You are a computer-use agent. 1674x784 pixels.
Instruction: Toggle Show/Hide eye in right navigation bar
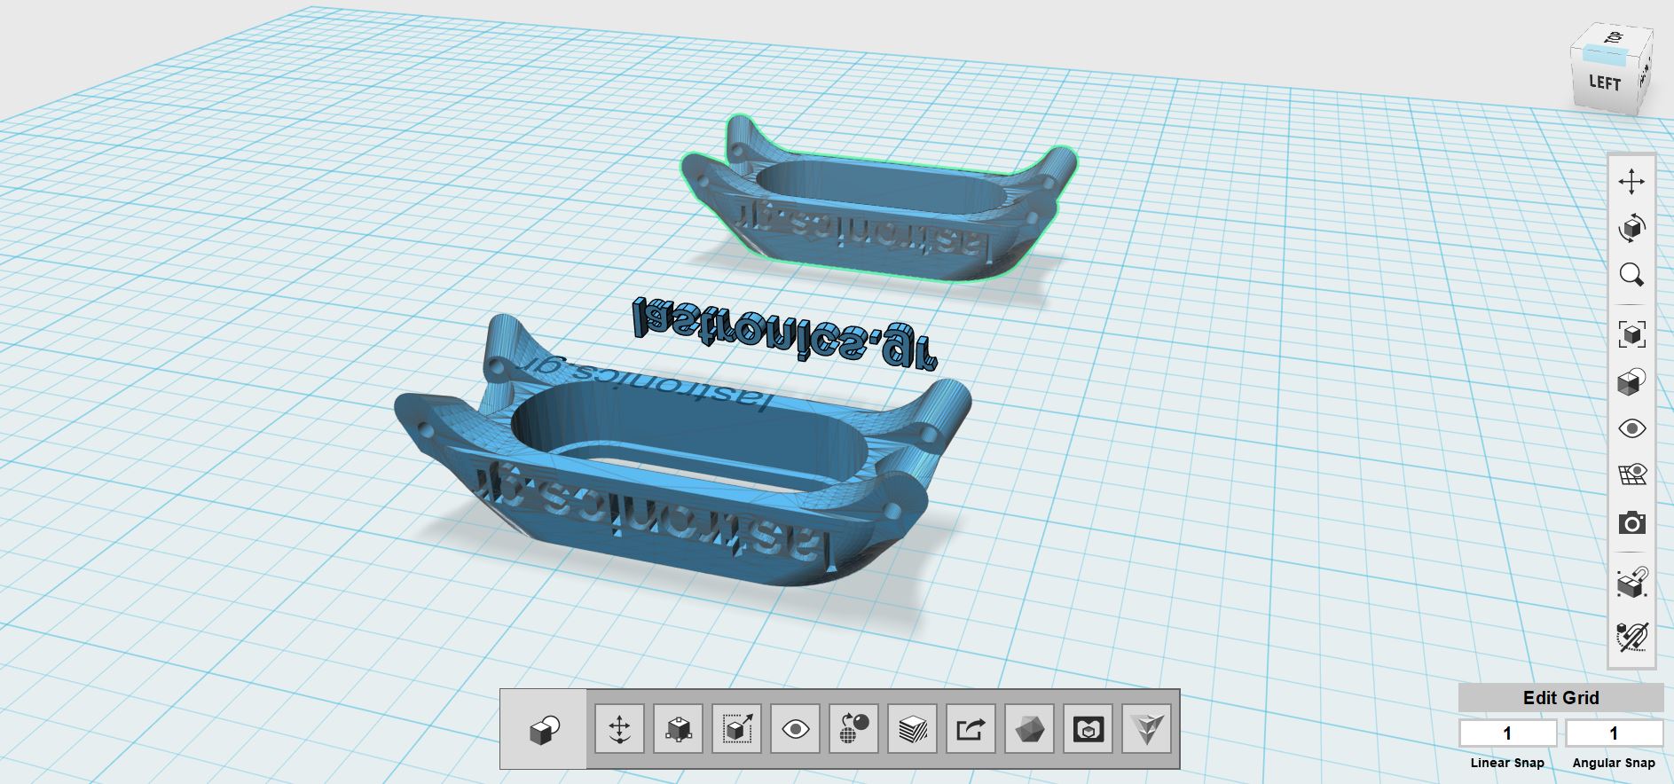click(1631, 428)
